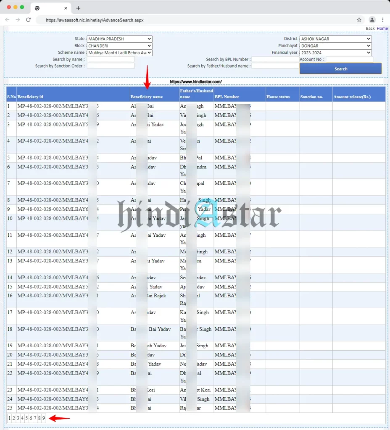Go to results page 1

[x=9, y=418]
